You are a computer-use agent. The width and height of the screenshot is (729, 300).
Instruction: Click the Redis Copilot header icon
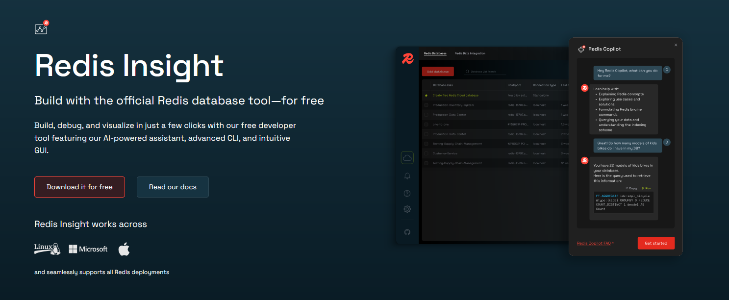[581, 49]
